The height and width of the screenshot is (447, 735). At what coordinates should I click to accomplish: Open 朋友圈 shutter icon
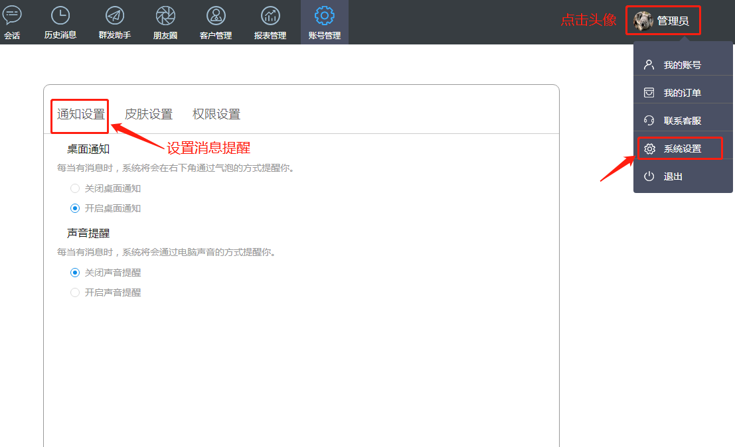pyautogui.click(x=165, y=16)
